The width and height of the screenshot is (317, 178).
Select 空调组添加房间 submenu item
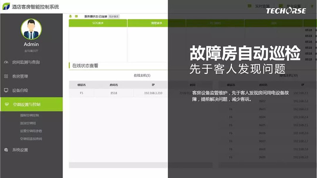pos(31,139)
